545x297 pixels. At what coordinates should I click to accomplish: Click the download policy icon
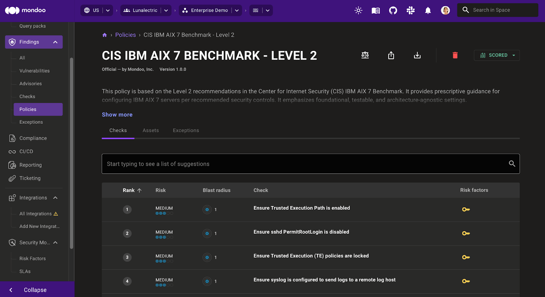click(417, 55)
